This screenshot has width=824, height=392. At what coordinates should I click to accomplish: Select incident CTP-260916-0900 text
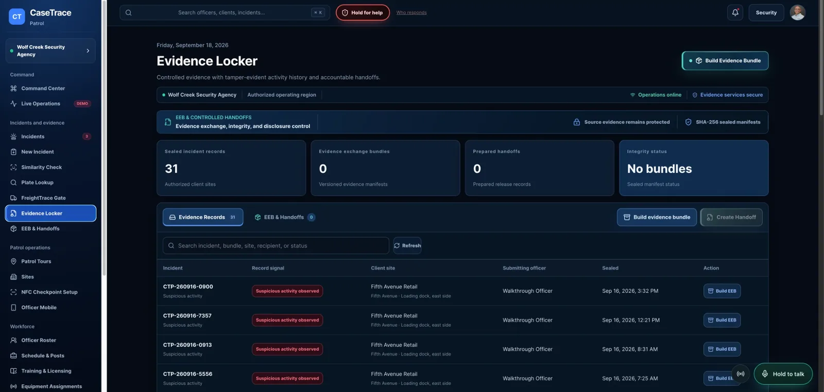188,287
